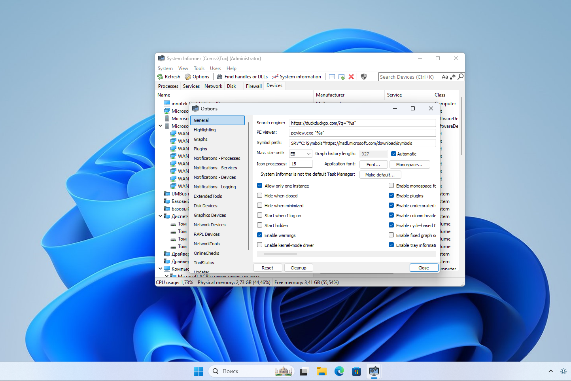The height and width of the screenshot is (381, 571).
Task: Enable the Start hidden checkbox
Action: tap(260, 225)
